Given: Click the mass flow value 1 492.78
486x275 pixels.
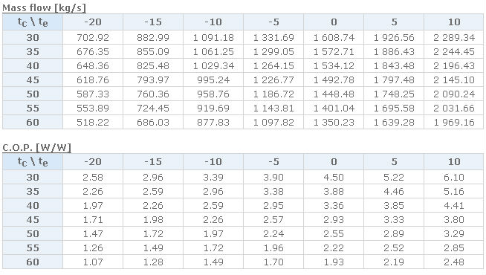Looking at the screenshot, I should [334, 80].
